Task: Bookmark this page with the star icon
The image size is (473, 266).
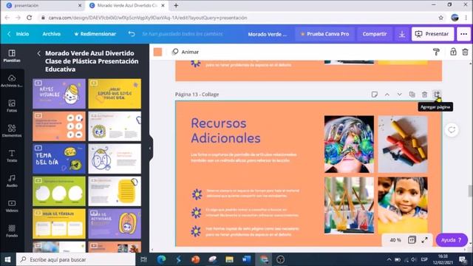Action: coord(440,18)
